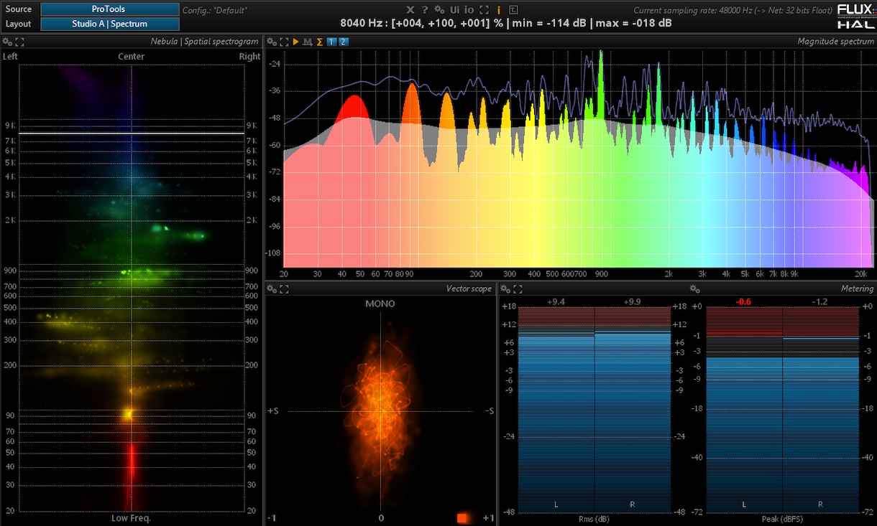Toggle channel 1 in Magnitude spectrum

point(331,42)
